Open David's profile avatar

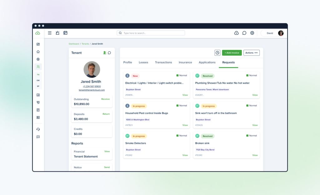click(x=281, y=33)
